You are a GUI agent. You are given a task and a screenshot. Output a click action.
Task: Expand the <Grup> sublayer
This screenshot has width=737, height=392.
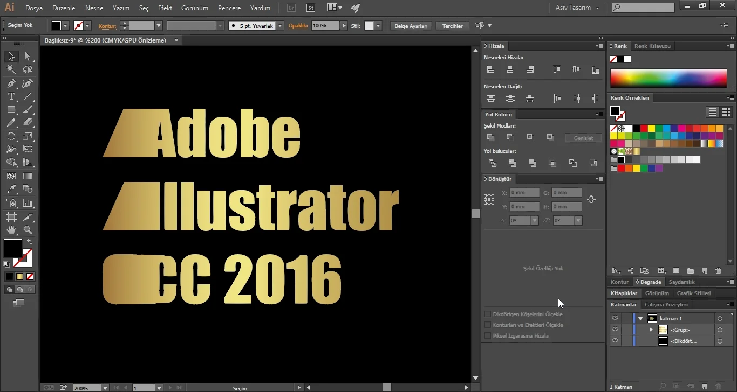point(651,330)
